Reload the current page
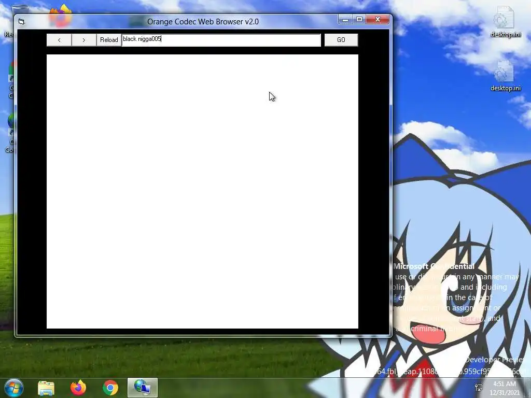This screenshot has height=398, width=531. pyautogui.click(x=109, y=40)
